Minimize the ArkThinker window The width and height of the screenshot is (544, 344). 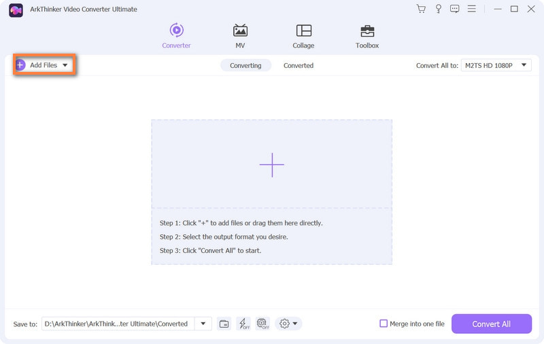(x=498, y=9)
